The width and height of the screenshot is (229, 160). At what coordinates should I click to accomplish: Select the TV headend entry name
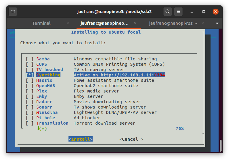(x=50, y=70)
